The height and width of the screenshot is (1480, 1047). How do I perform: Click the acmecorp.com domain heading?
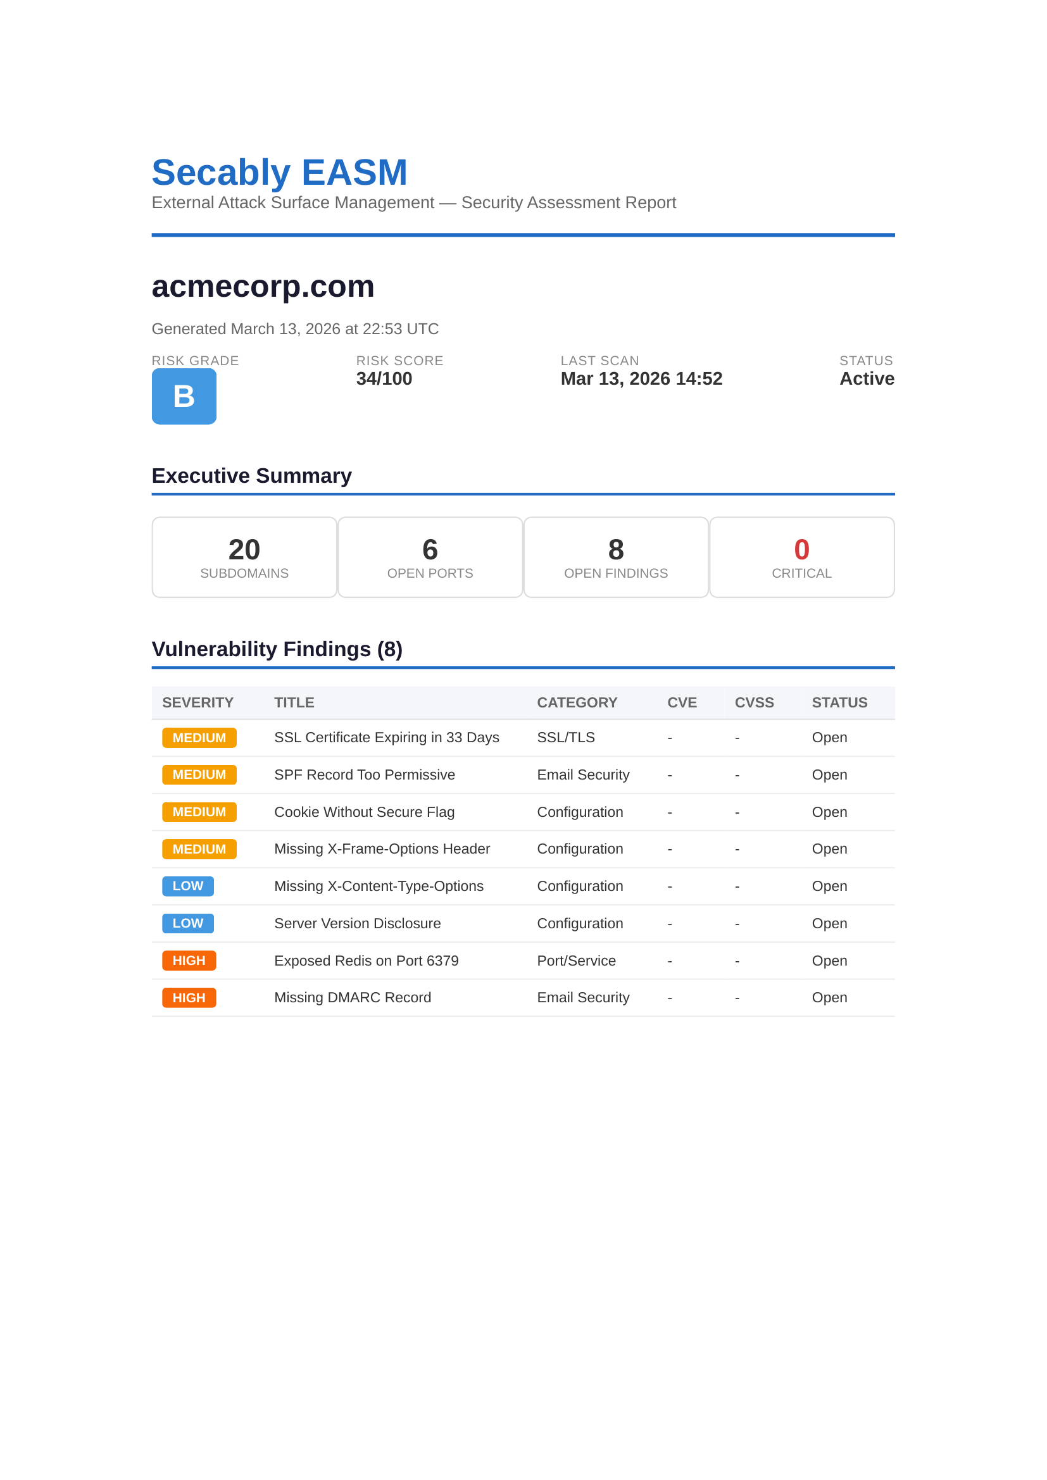[263, 287]
